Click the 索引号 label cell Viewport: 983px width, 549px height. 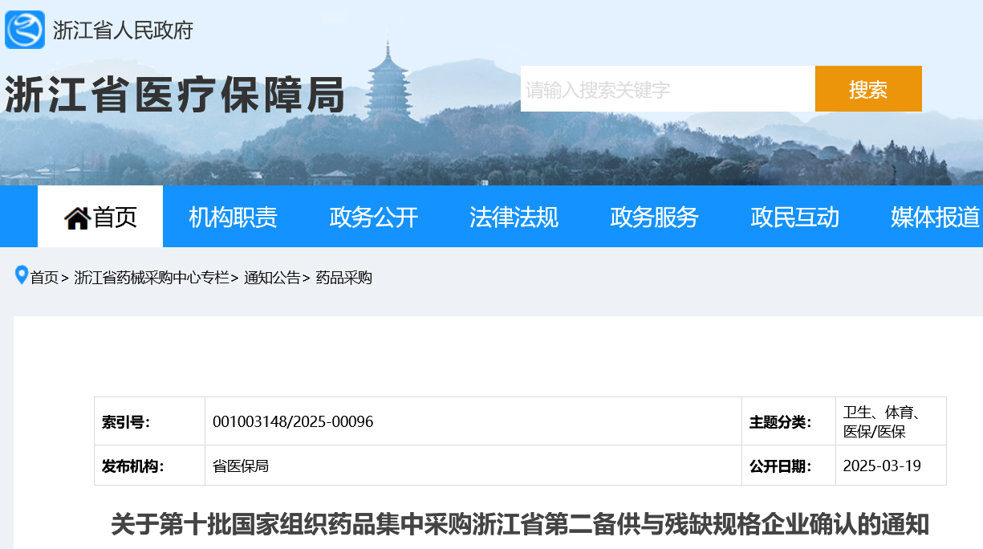[x=150, y=421]
